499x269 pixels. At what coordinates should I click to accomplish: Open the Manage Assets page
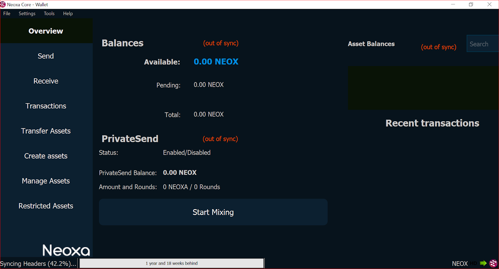tap(46, 181)
